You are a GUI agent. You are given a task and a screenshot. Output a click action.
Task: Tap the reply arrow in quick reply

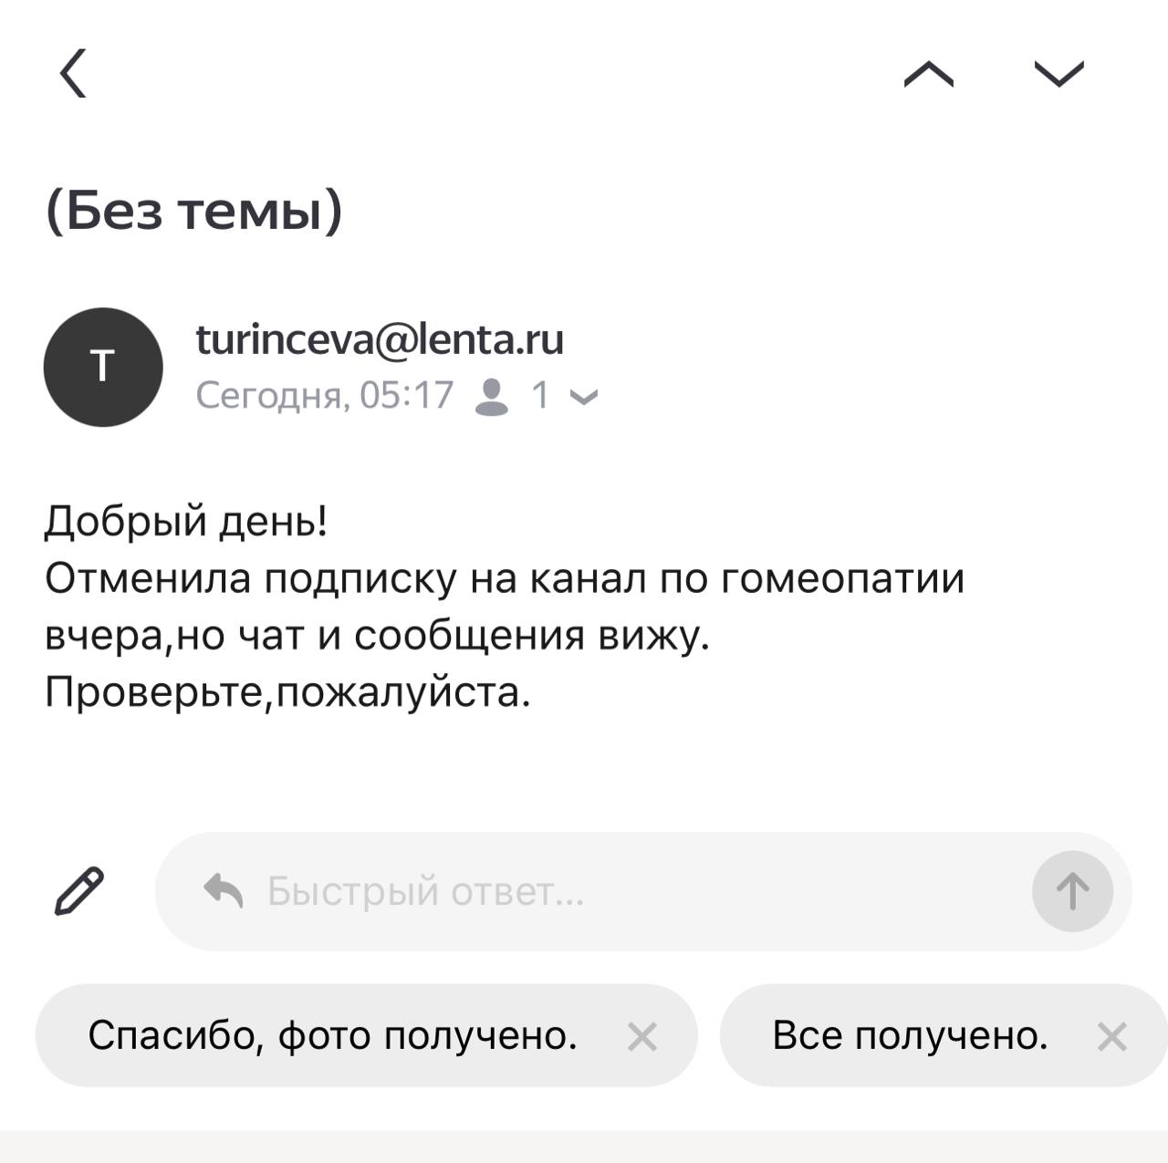click(x=224, y=890)
